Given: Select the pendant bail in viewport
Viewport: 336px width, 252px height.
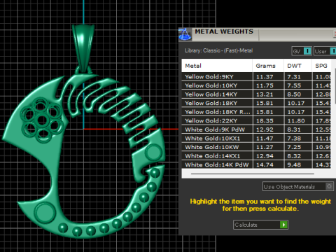Looking at the screenshot, I should [x=83, y=48].
